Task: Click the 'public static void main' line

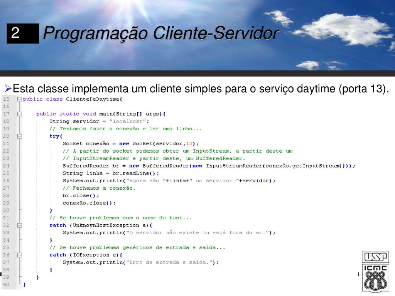Action: [x=101, y=114]
